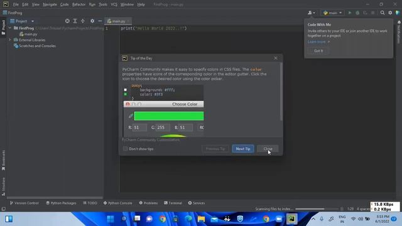Open the Terminal tool window

tap(173, 203)
